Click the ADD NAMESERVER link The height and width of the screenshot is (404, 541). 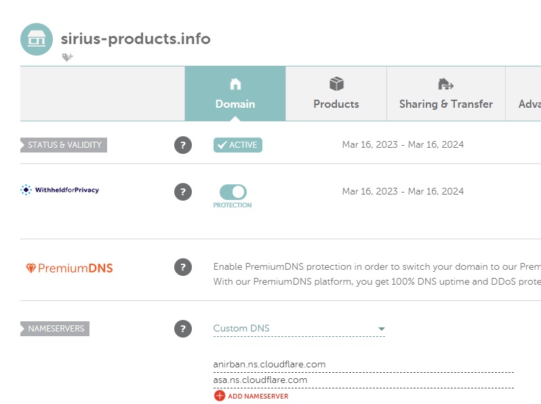pos(258,396)
